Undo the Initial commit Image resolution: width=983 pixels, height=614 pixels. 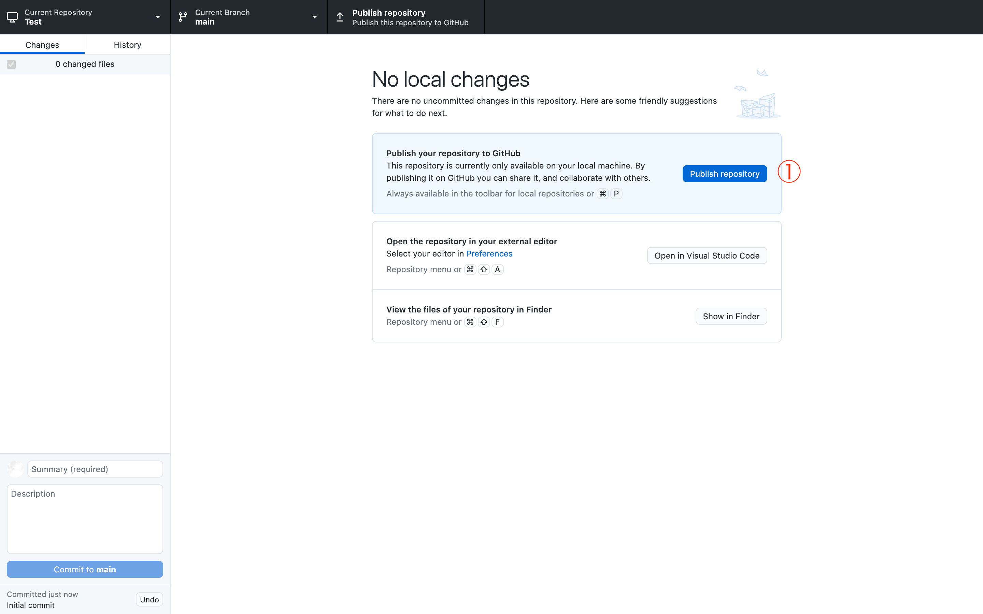(149, 599)
